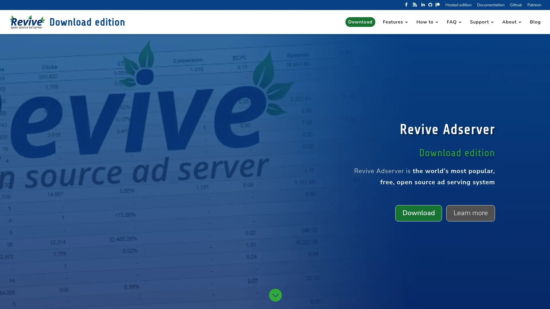Click the green Download edition hero subtitle
The width and height of the screenshot is (550, 309).
click(457, 153)
